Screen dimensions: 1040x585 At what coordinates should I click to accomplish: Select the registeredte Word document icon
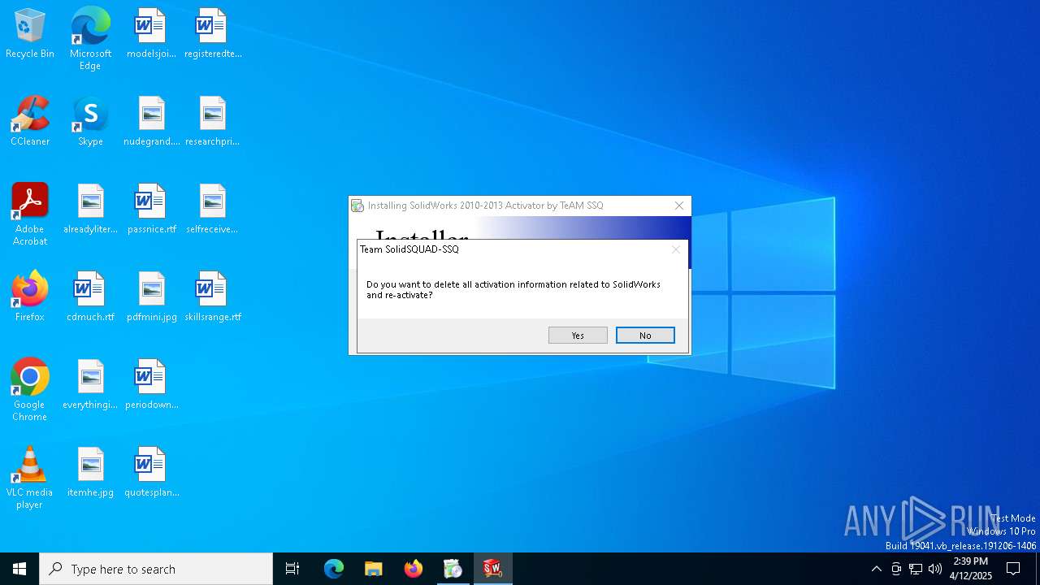pos(212,34)
